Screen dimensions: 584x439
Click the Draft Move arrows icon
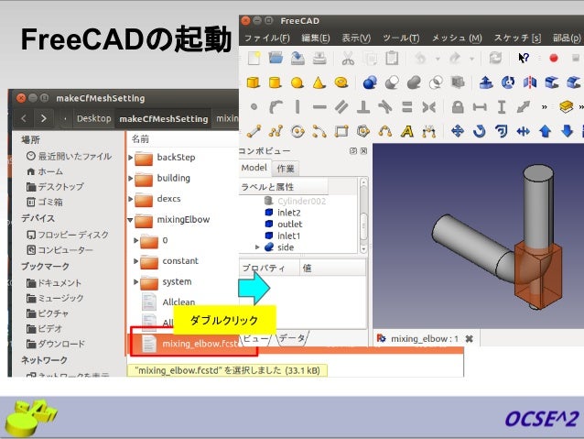[x=458, y=131]
